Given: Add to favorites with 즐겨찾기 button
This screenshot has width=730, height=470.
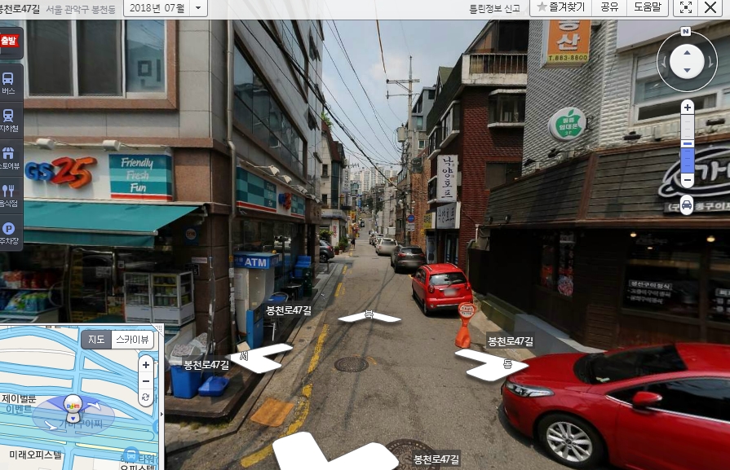Looking at the screenshot, I should click(560, 7).
